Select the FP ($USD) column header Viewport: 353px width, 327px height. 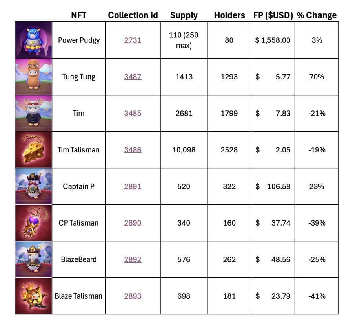coord(273,15)
